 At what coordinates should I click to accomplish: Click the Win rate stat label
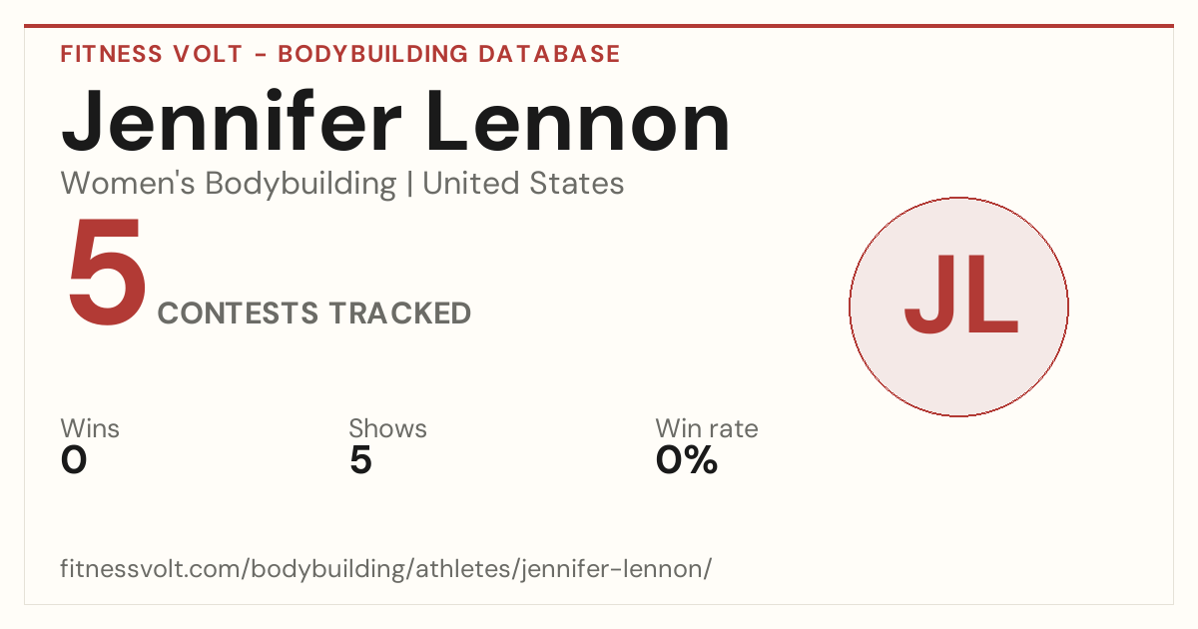point(707,429)
